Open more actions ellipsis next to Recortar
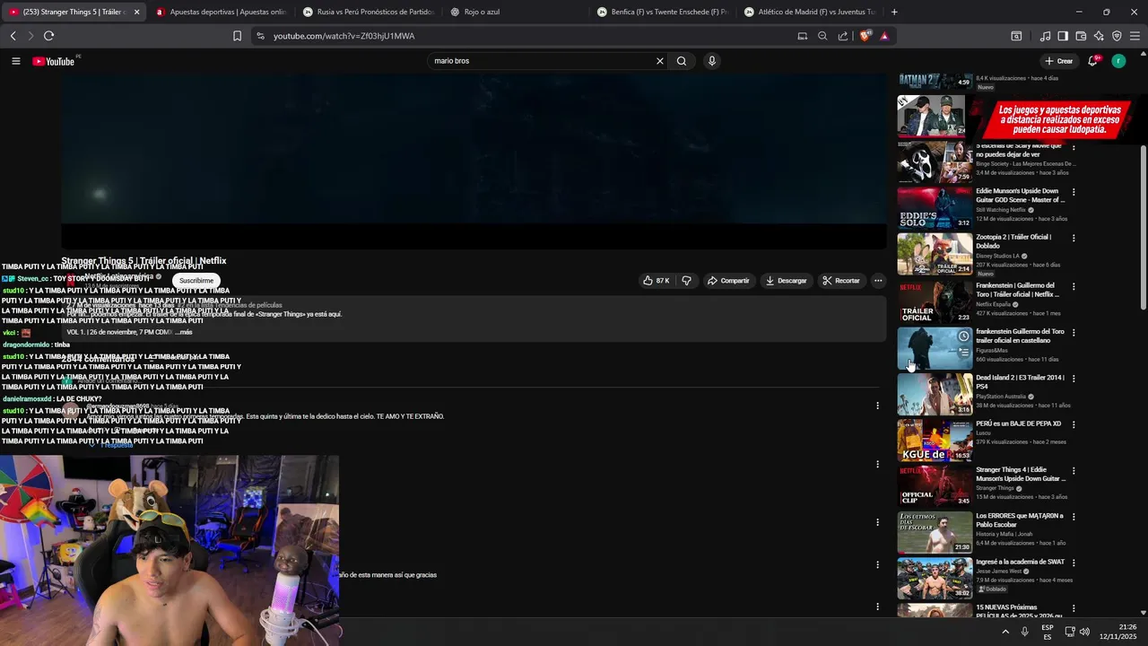Viewport: 1148px width, 646px height. 878,281
